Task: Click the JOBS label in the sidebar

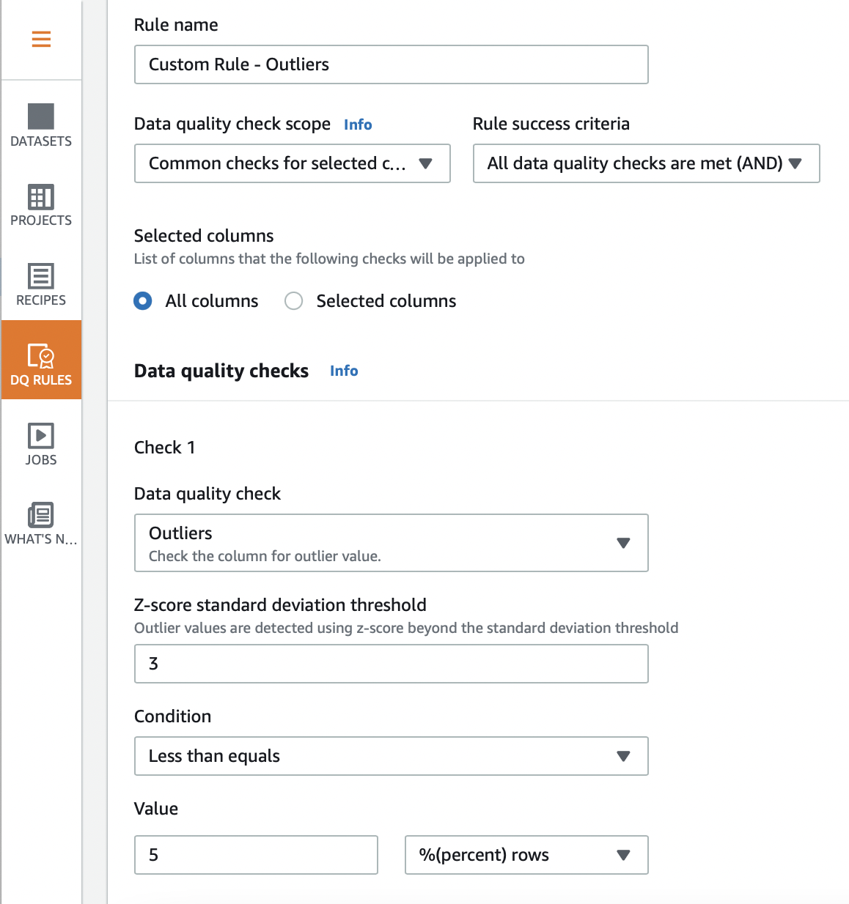Action: click(41, 460)
